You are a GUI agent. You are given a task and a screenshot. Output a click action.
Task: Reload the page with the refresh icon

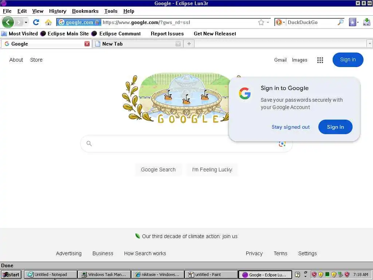36,22
